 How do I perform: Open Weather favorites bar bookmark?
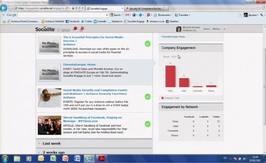[172, 21]
